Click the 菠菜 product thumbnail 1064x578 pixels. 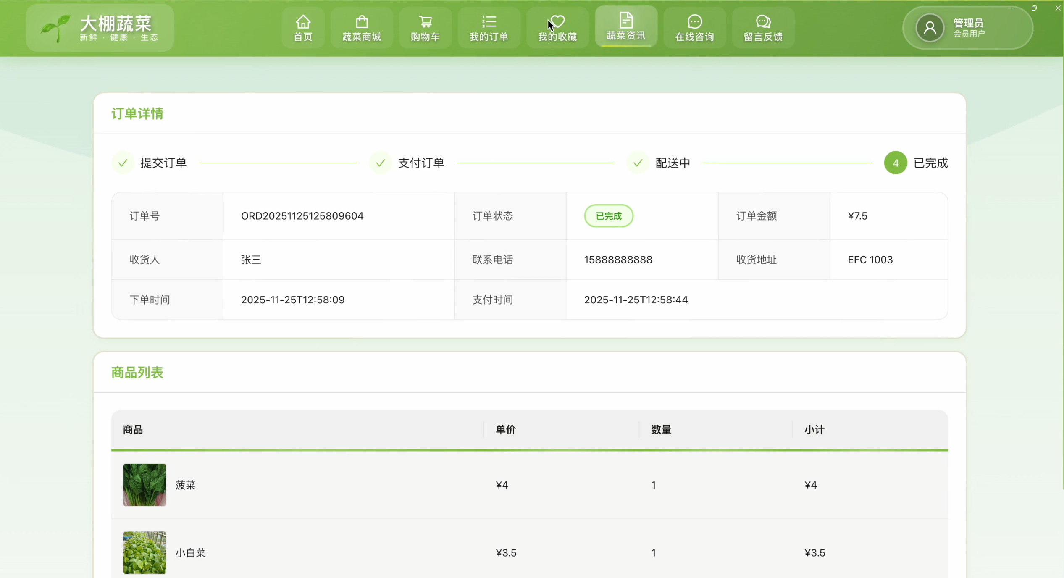tap(144, 485)
